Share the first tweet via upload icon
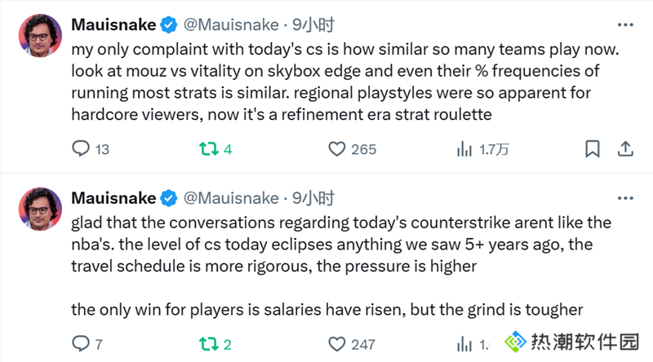Screen dimensions: 653x362 pyautogui.click(x=625, y=149)
